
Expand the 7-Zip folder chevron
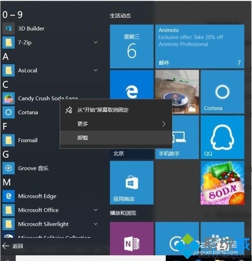(96, 42)
